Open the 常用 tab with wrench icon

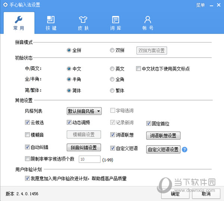[x=19, y=23]
